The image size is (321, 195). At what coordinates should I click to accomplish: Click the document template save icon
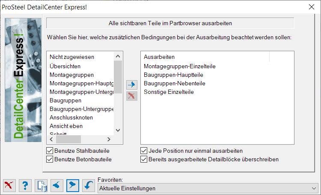(x=41, y=186)
